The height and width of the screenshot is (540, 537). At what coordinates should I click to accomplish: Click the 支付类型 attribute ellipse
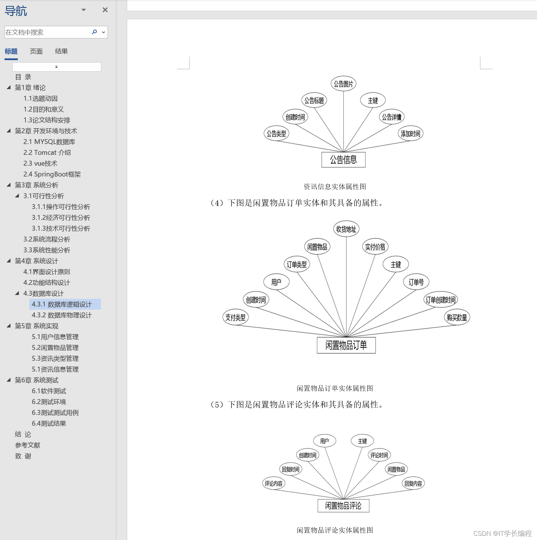(x=235, y=317)
